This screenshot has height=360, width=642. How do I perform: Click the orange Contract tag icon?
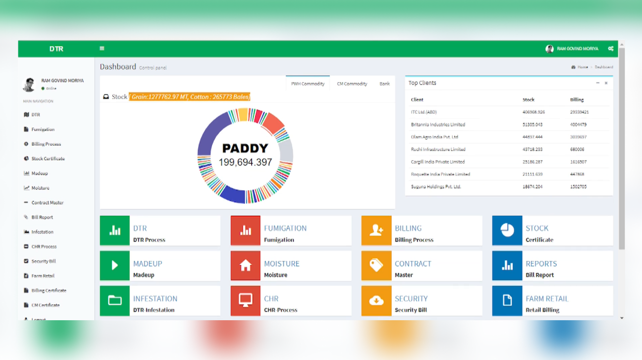click(x=376, y=266)
